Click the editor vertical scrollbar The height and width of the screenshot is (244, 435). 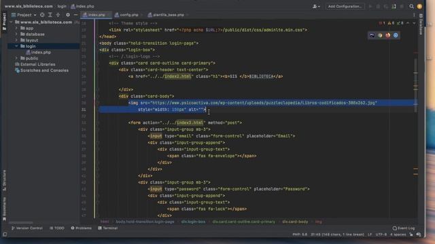click(x=415, y=86)
